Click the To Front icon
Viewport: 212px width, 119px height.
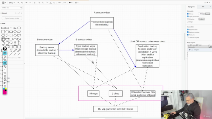[x=39, y=3]
